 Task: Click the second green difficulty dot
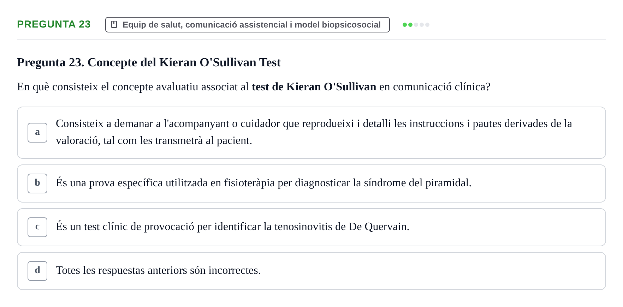[x=410, y=25]
